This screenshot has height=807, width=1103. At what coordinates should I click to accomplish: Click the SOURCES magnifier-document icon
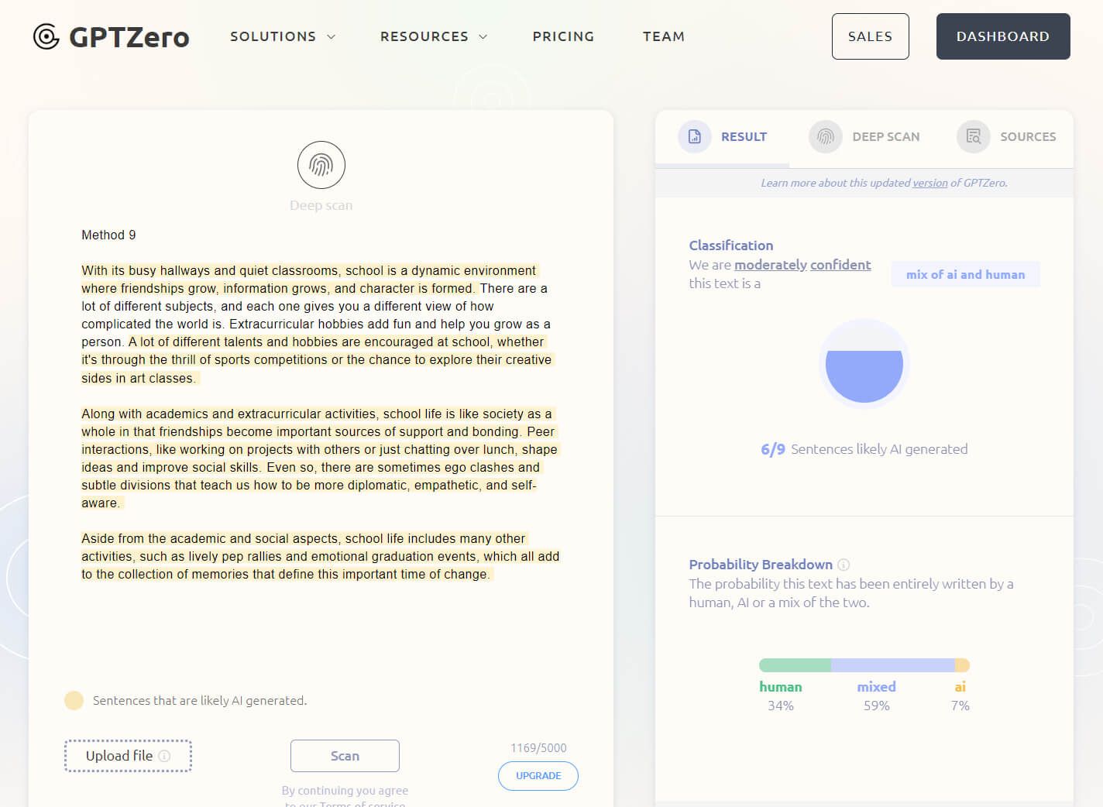pyautogui.click(x=973, y=136)
